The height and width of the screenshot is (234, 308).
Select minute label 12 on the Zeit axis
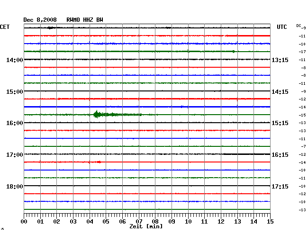point(221,222)
